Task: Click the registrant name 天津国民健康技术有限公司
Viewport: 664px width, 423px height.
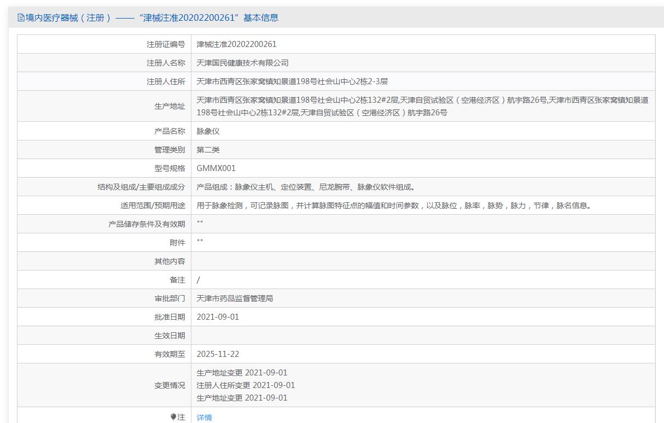Action: click(x=242, y=63)
